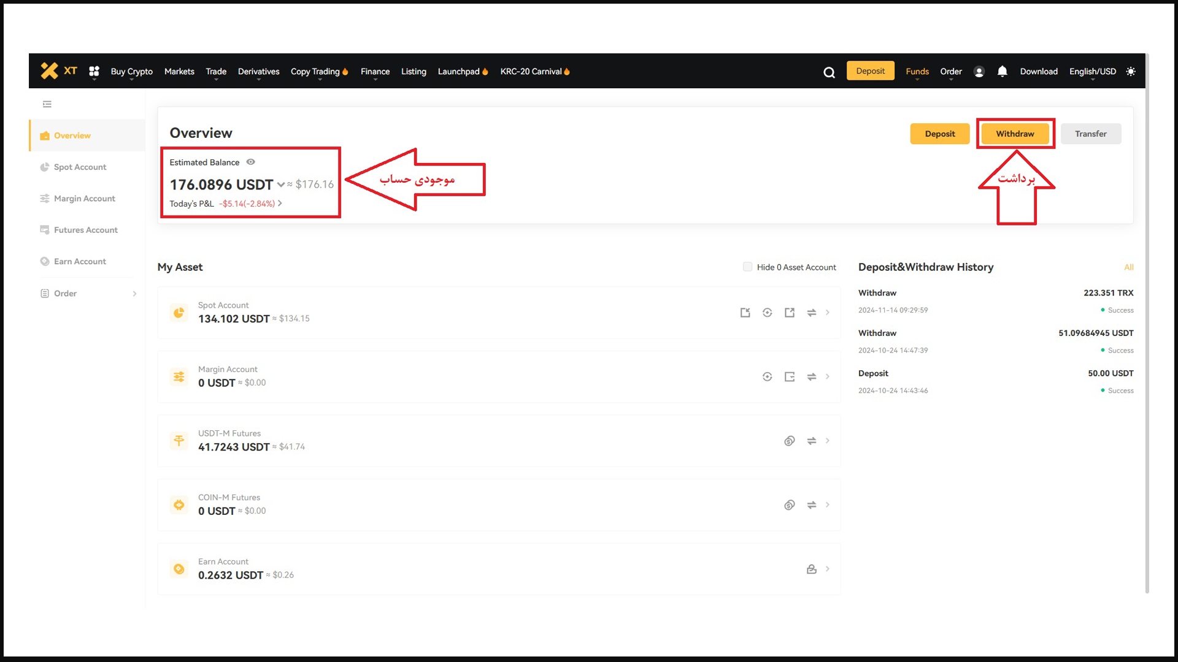Click the Margin Account transfer arrows icon
This screenshot has height=662, width=1178.
click(812, 377)
